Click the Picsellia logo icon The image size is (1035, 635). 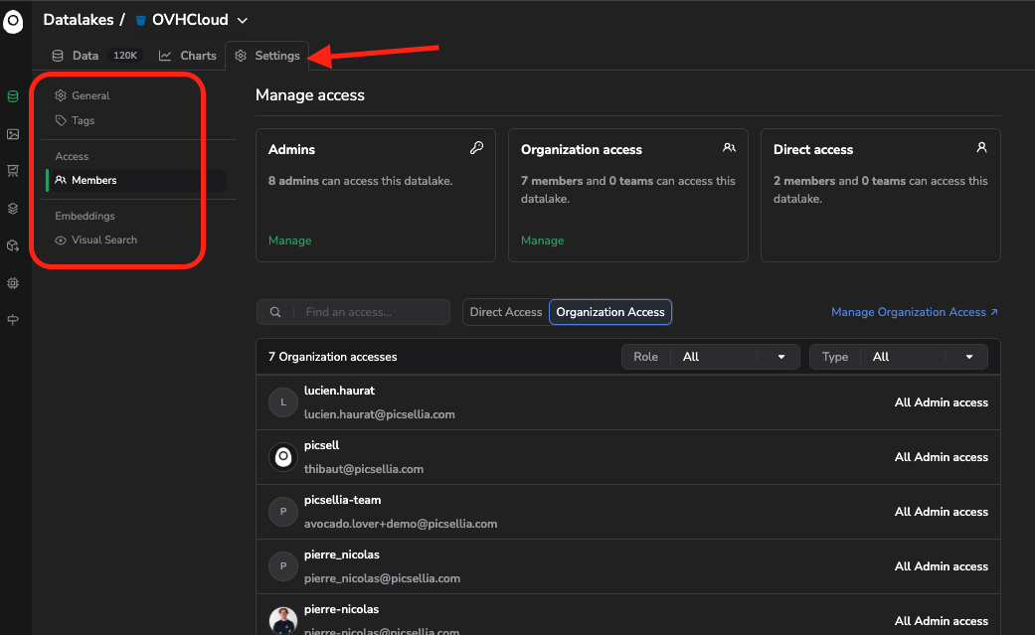click(13, 22)
